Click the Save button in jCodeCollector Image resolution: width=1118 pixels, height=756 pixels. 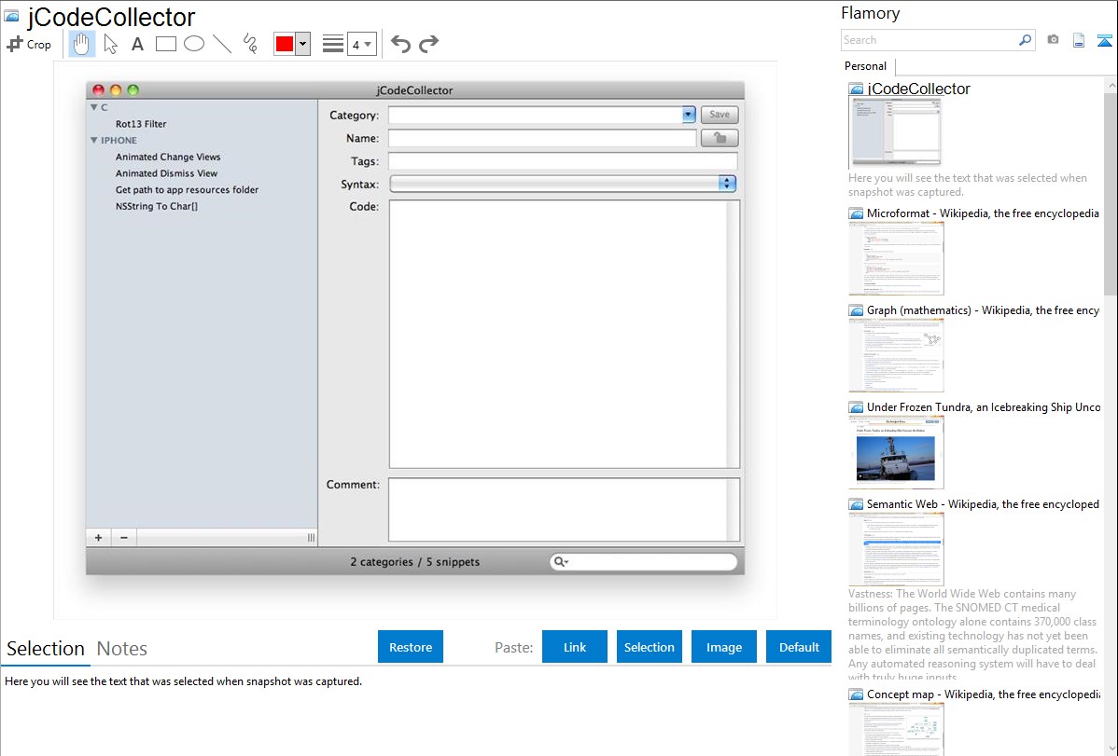pos(719,115)
